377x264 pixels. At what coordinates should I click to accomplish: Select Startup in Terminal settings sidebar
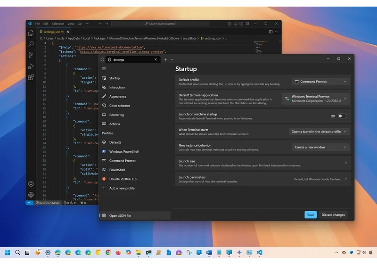pos(135,78)
